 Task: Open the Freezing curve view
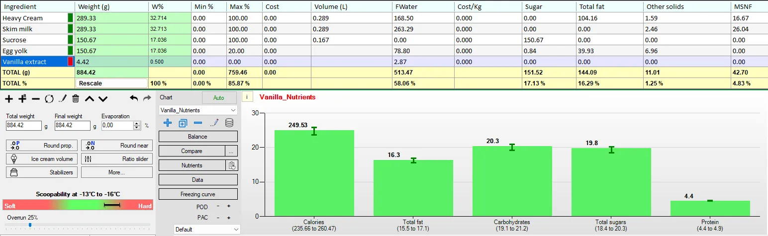click(x=198, y=194)
